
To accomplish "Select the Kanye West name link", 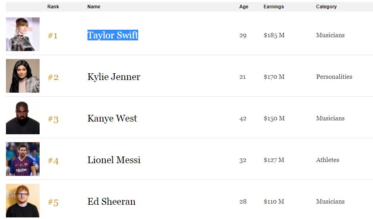I will (x=112, y=118).
